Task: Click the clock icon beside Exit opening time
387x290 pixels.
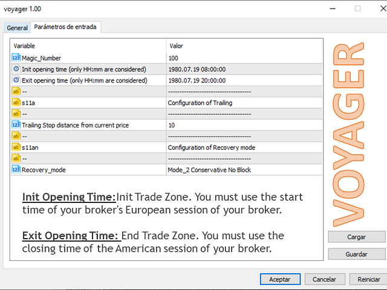Action: click(16, 80)
